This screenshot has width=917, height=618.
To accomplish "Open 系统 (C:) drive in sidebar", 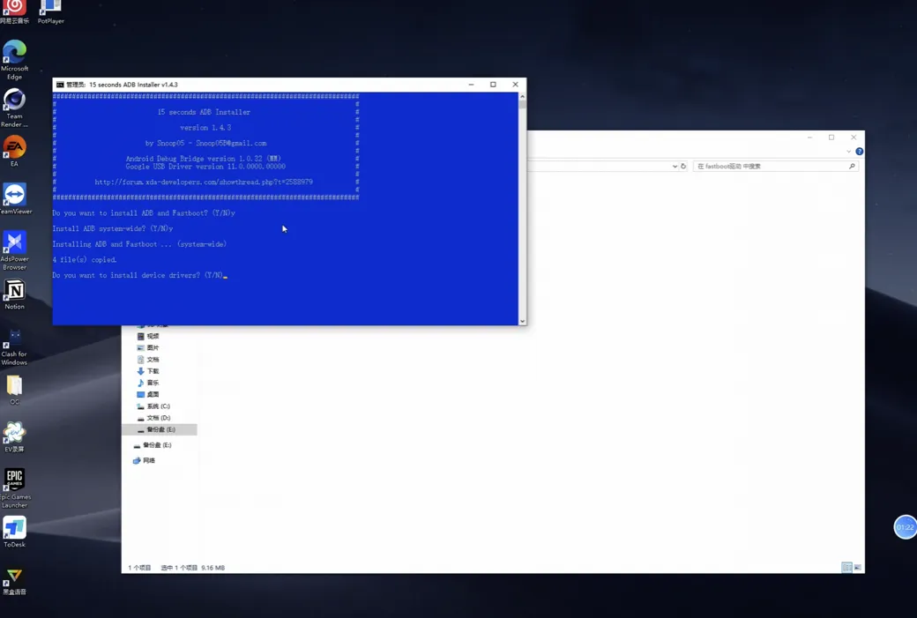I will point(158,406).
